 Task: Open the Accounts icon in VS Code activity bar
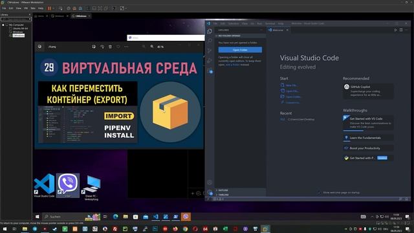(210, 183)
